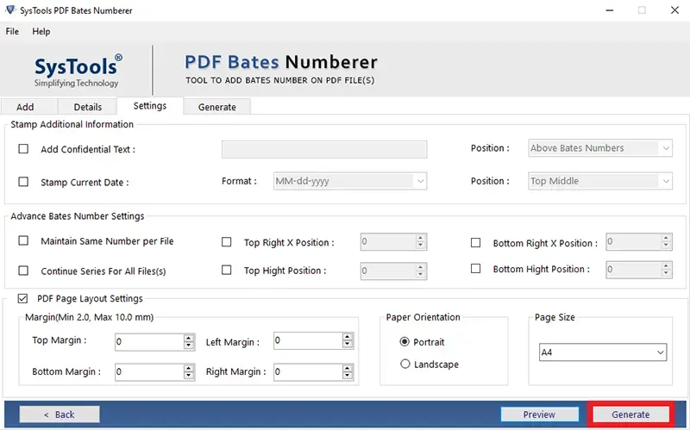
Task: Open the File menu
Action: point(12,31)
